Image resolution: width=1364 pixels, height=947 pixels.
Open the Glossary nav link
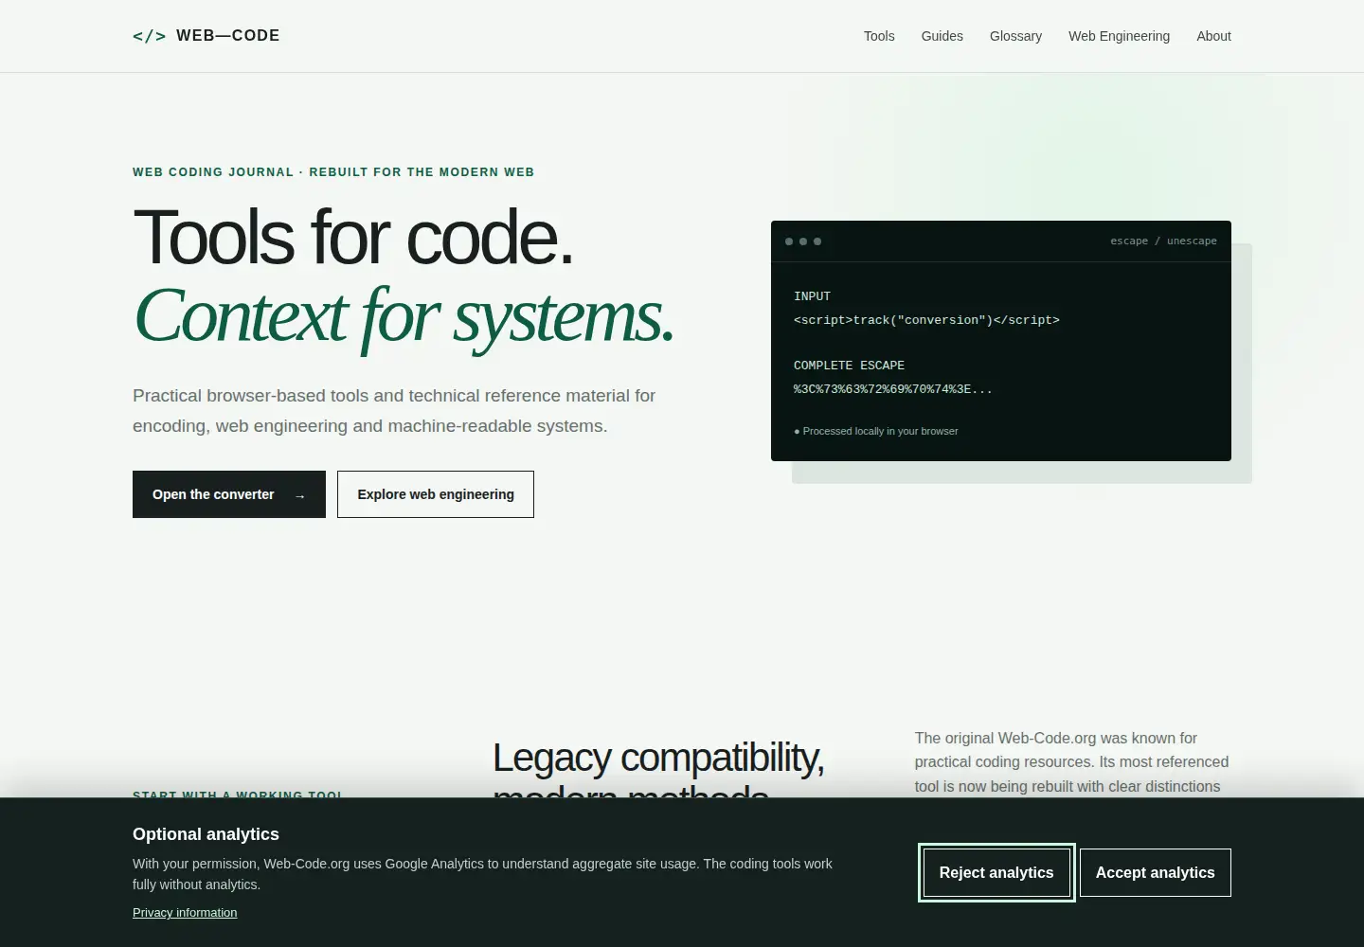(1015, 36)
